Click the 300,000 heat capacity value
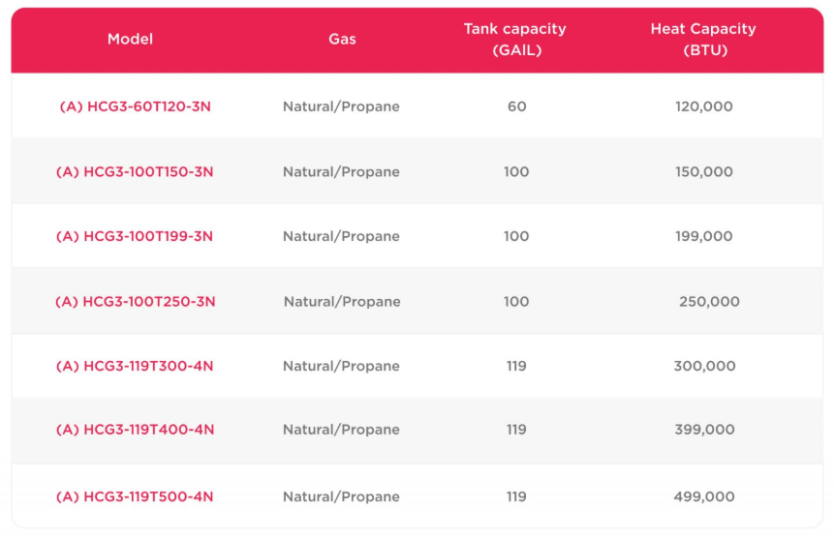Viewport: 835px width, 539px height. pos(704,366)
